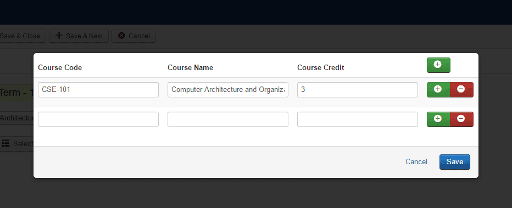Click the Select button with list icon
This screenshot has height=208, width=512.
[16, 143]
